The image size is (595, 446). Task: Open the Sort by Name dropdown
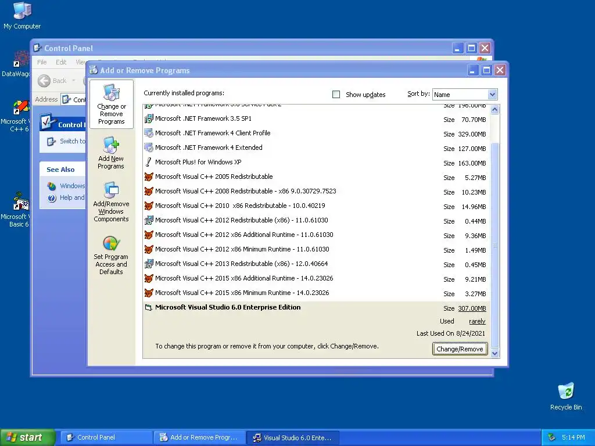click(x=492, y=95)
